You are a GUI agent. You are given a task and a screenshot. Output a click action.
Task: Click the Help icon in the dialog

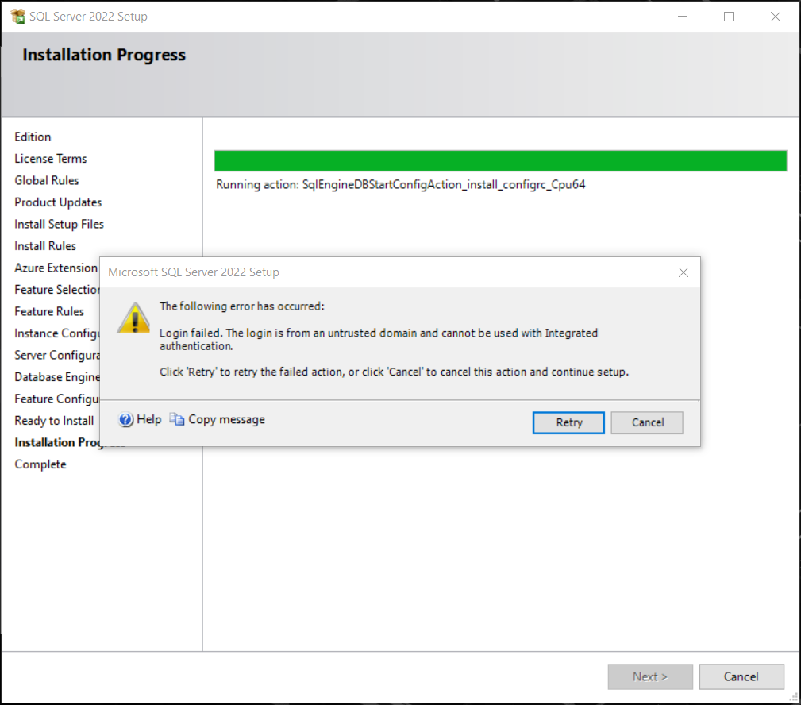[x=125, y=419]
